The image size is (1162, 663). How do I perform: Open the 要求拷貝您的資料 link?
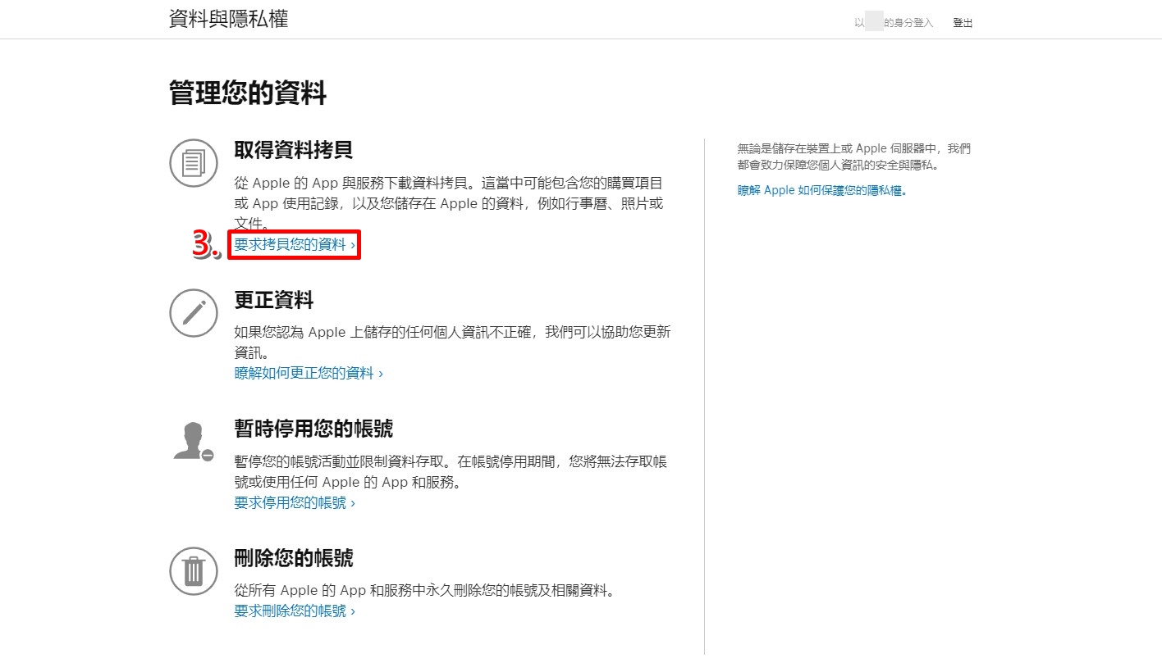pyautogui.click(x=295, y=244)
